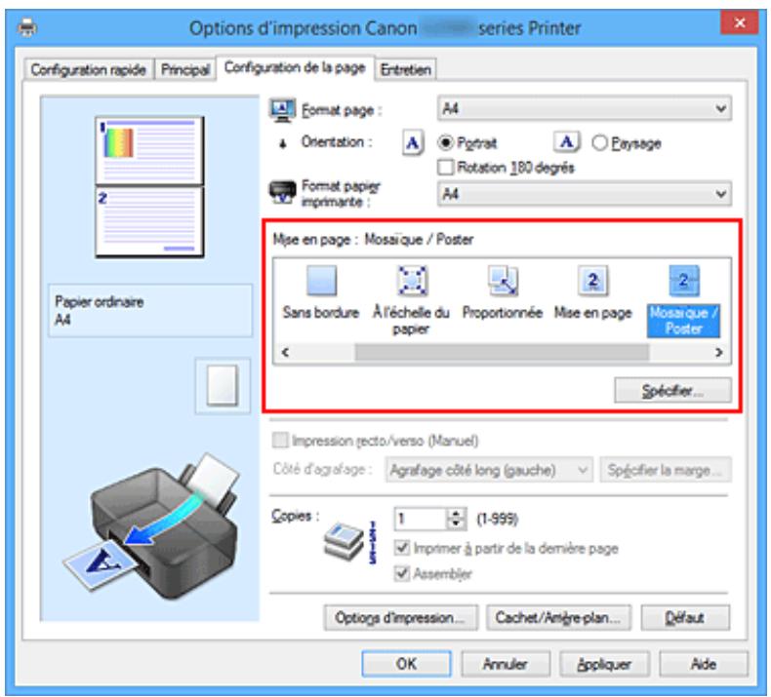Image resolution: width=771 pixels, height=697 pixels.
Task: Open help with the Aide button
Action: click(x=704, y=664)
